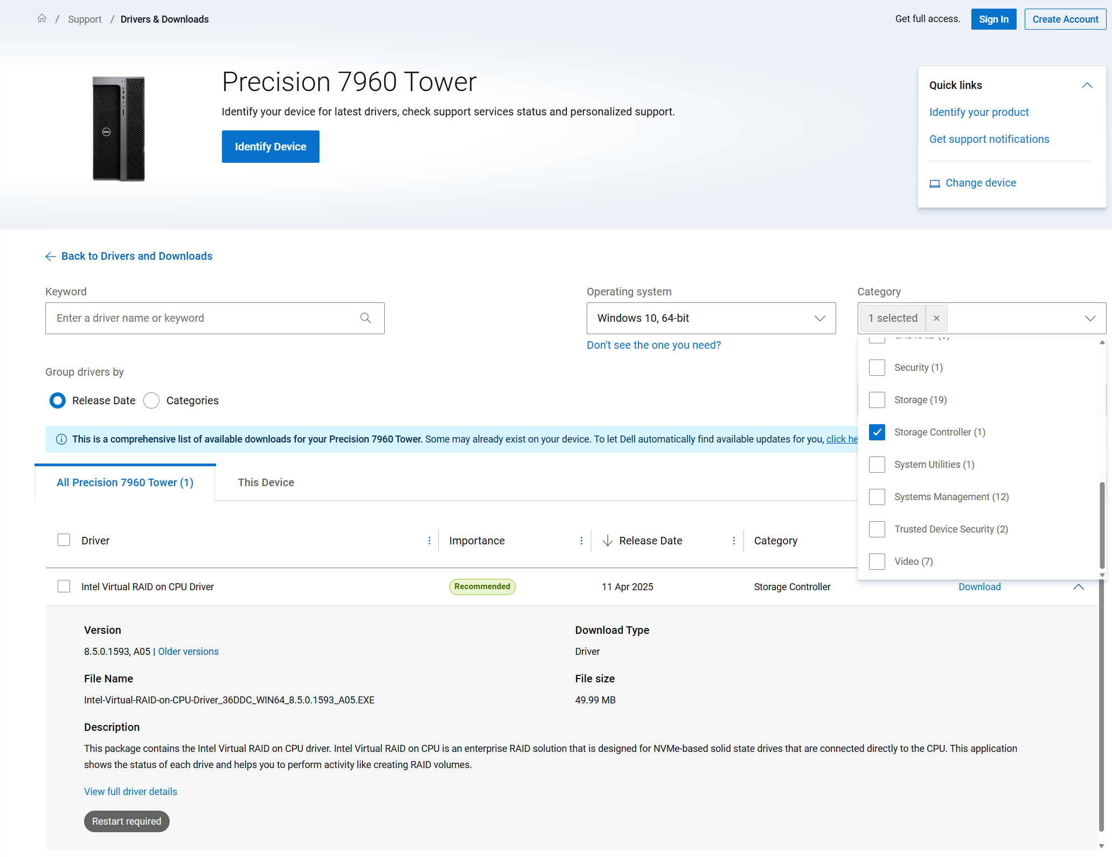Viewport: 1112px width, 857px height.
Task: Click the 11 Apr 2025 release date
Action: 627,587
